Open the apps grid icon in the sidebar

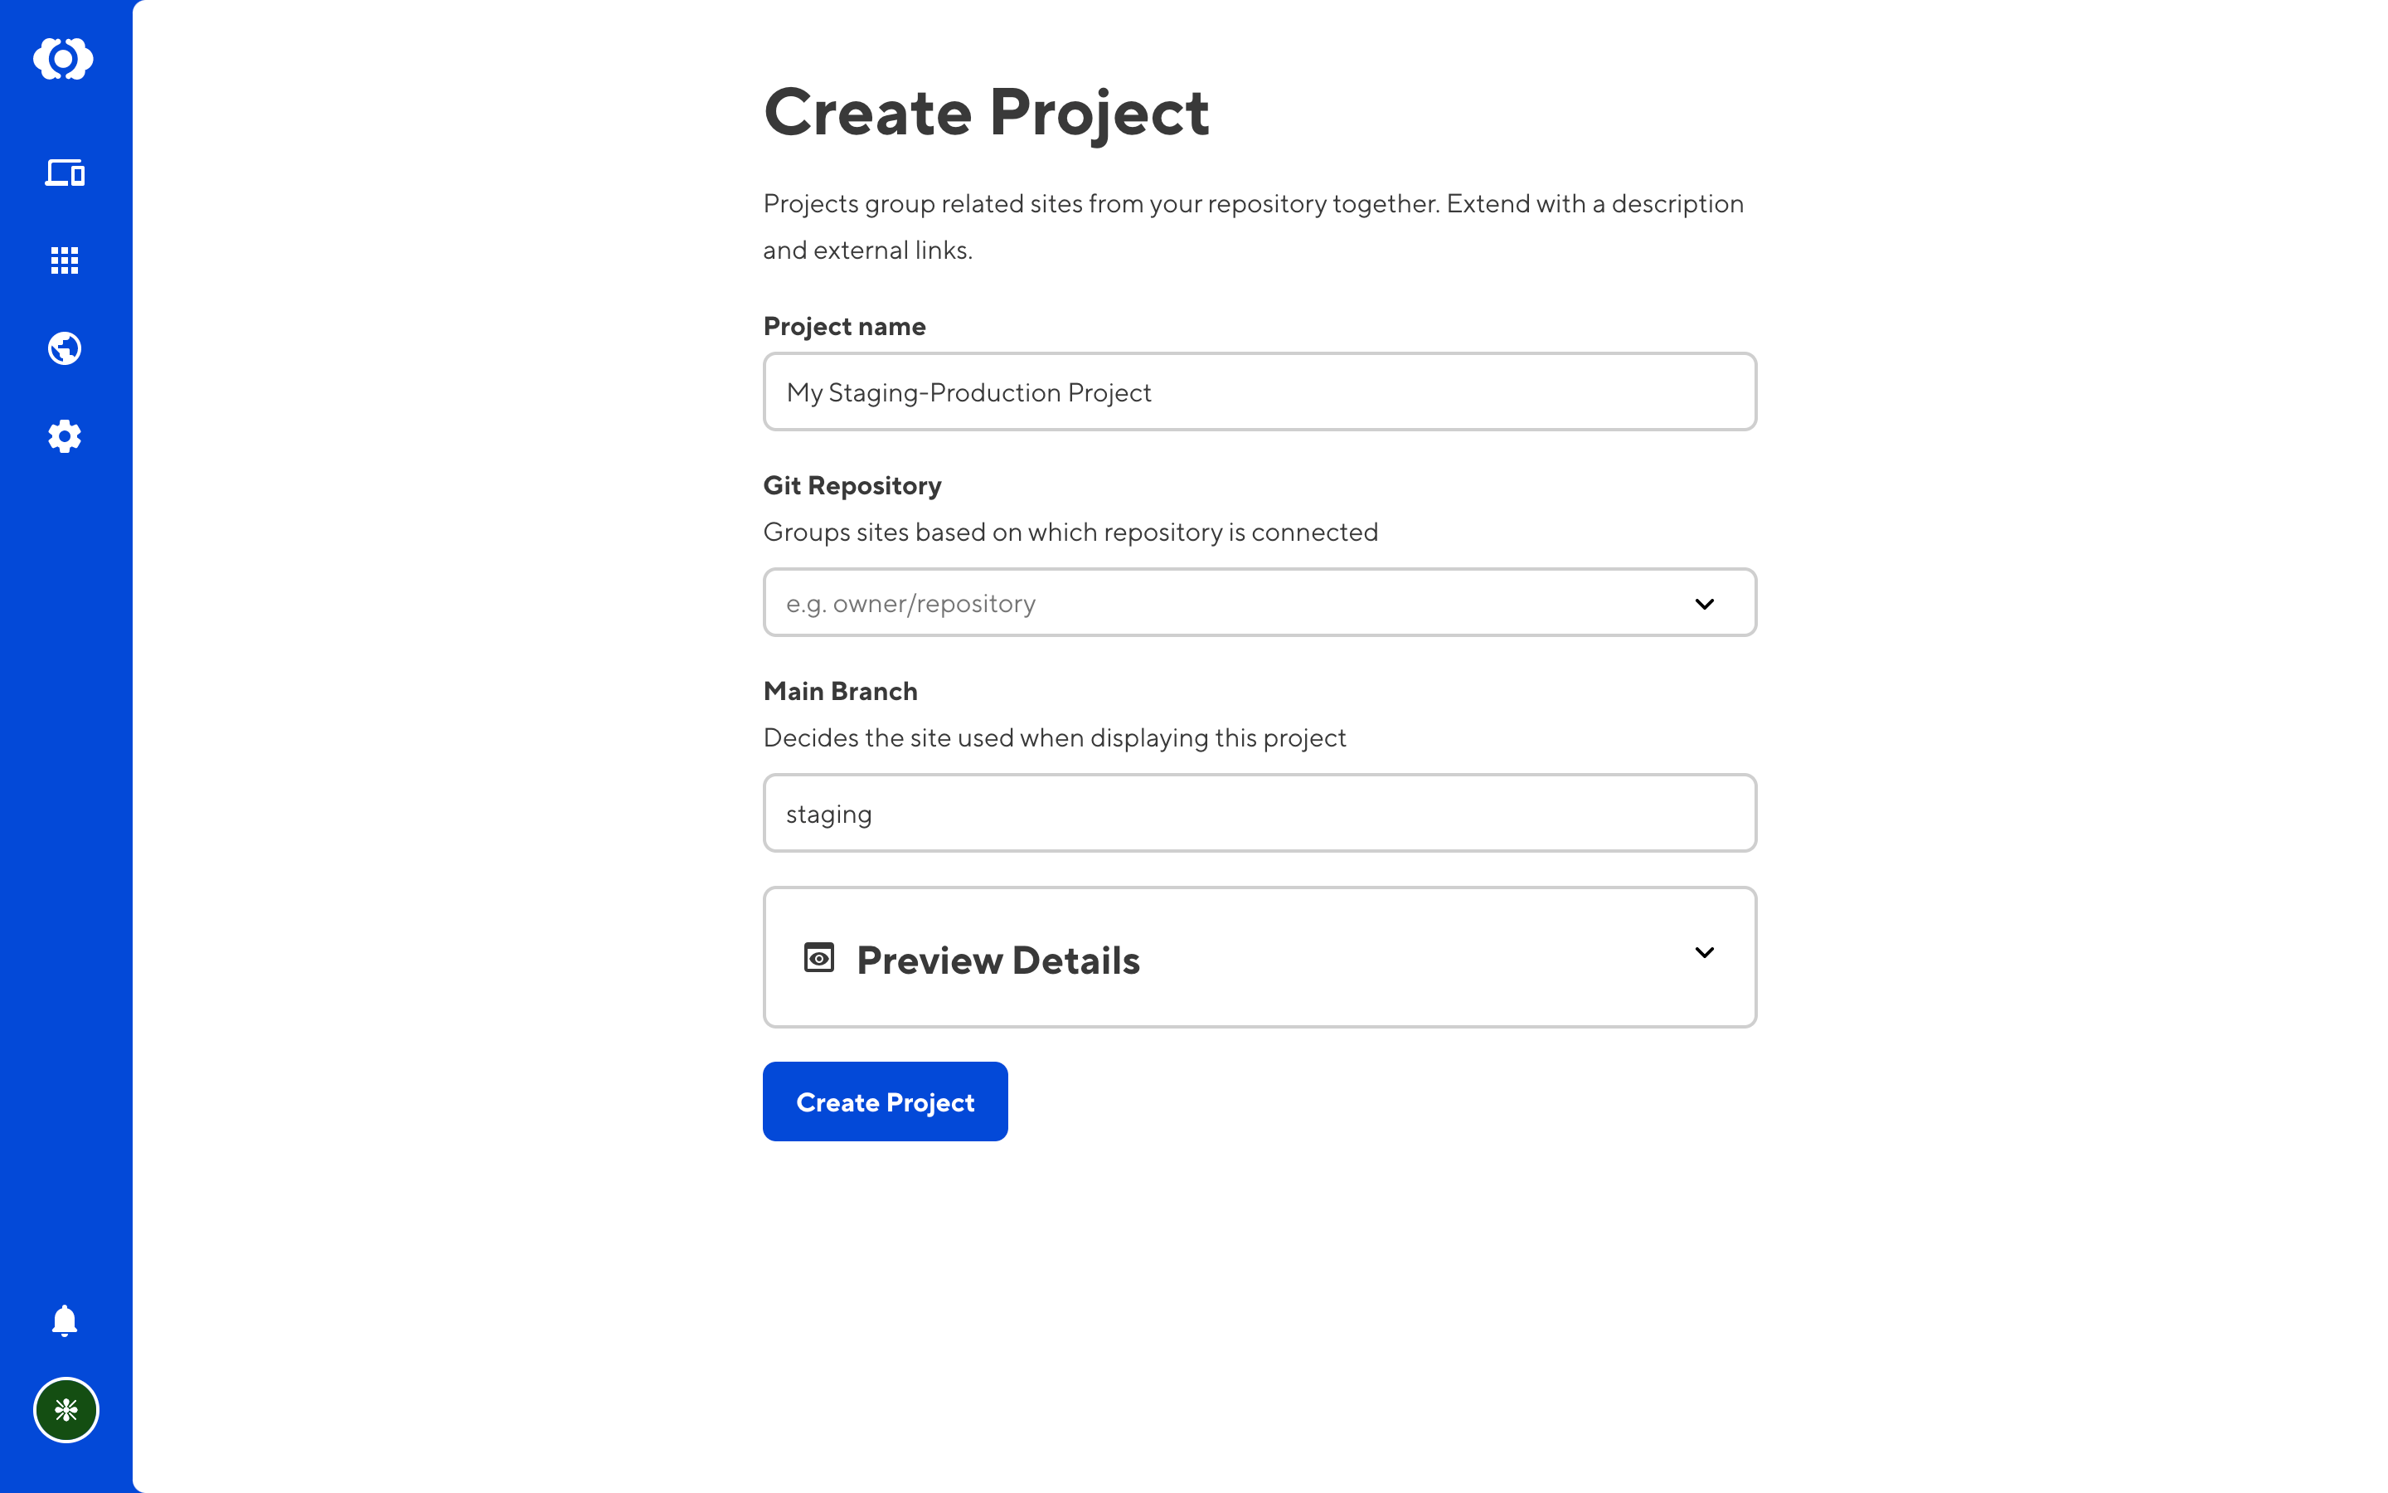click(66, 260)
